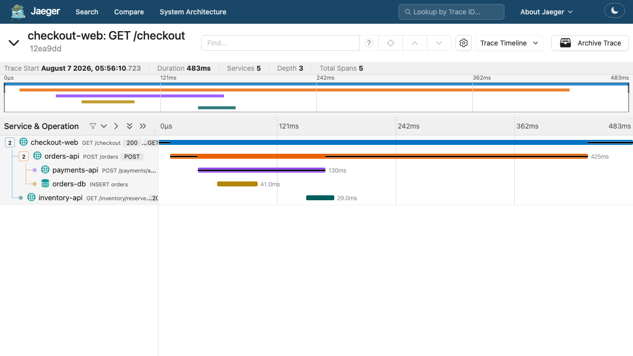This screenshot has height=356, width=633.
Task: Click the span filter funnel icon
Action: point(92,126)
